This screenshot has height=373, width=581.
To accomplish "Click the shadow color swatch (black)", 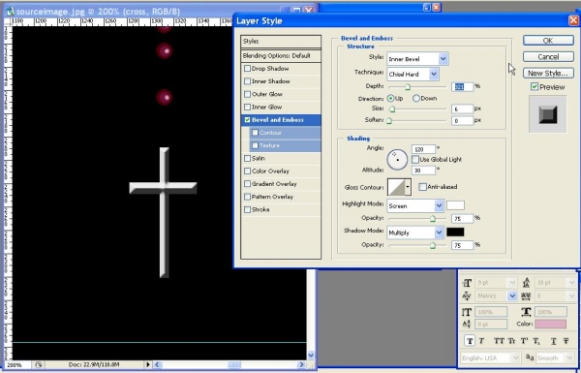I will pos(455,233).
